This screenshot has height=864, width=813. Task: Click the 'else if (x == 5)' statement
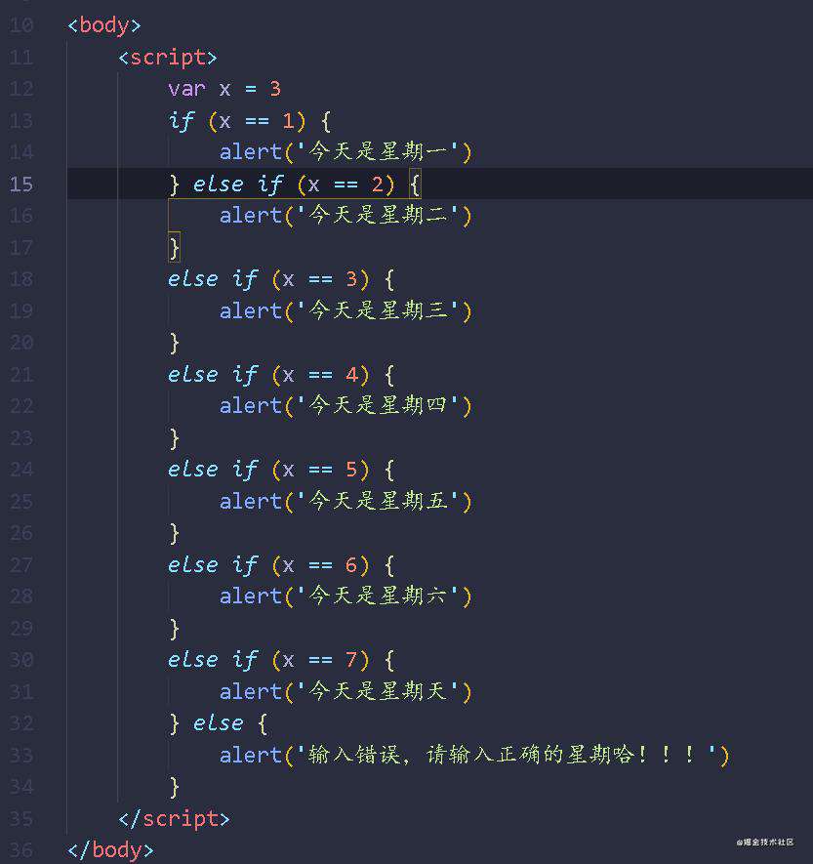(x=281, y=470)
